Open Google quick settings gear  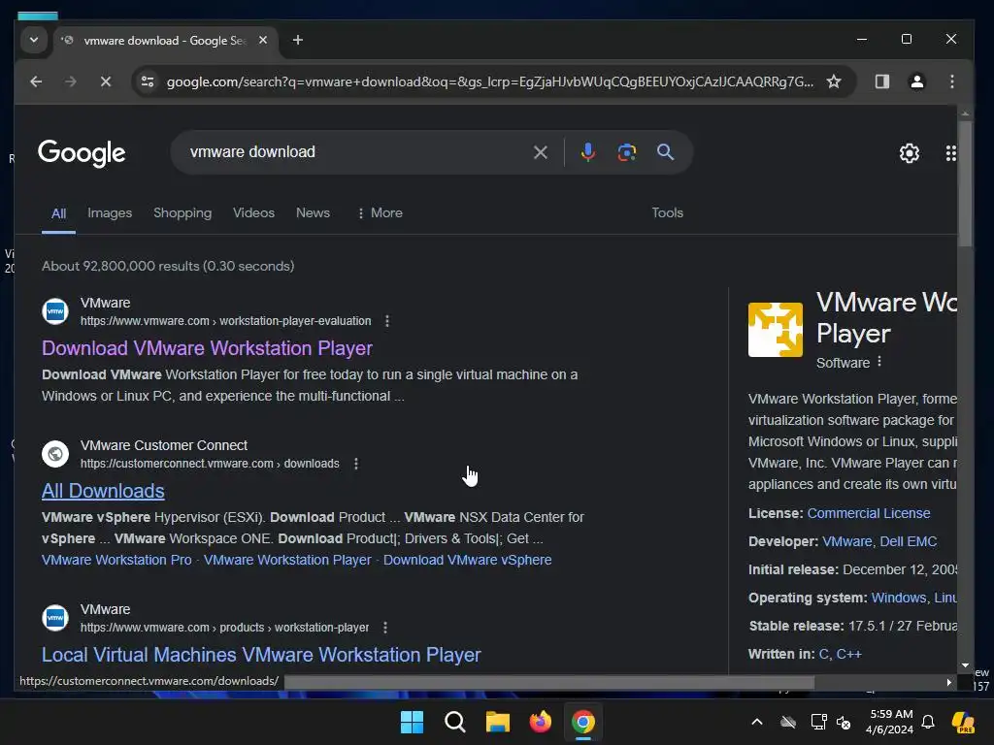coord(909,152)
